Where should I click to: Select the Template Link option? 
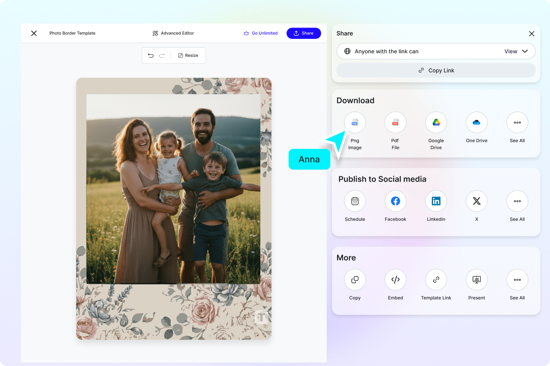[x=436, y=280]
